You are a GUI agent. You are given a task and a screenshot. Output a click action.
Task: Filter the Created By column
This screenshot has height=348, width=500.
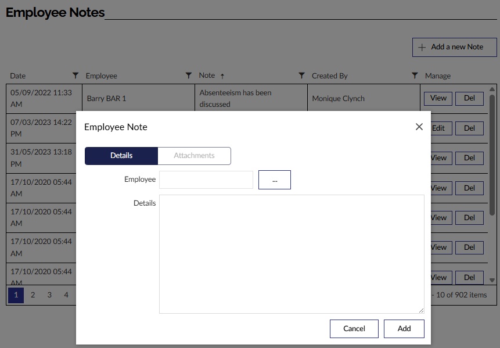point(415,76)
